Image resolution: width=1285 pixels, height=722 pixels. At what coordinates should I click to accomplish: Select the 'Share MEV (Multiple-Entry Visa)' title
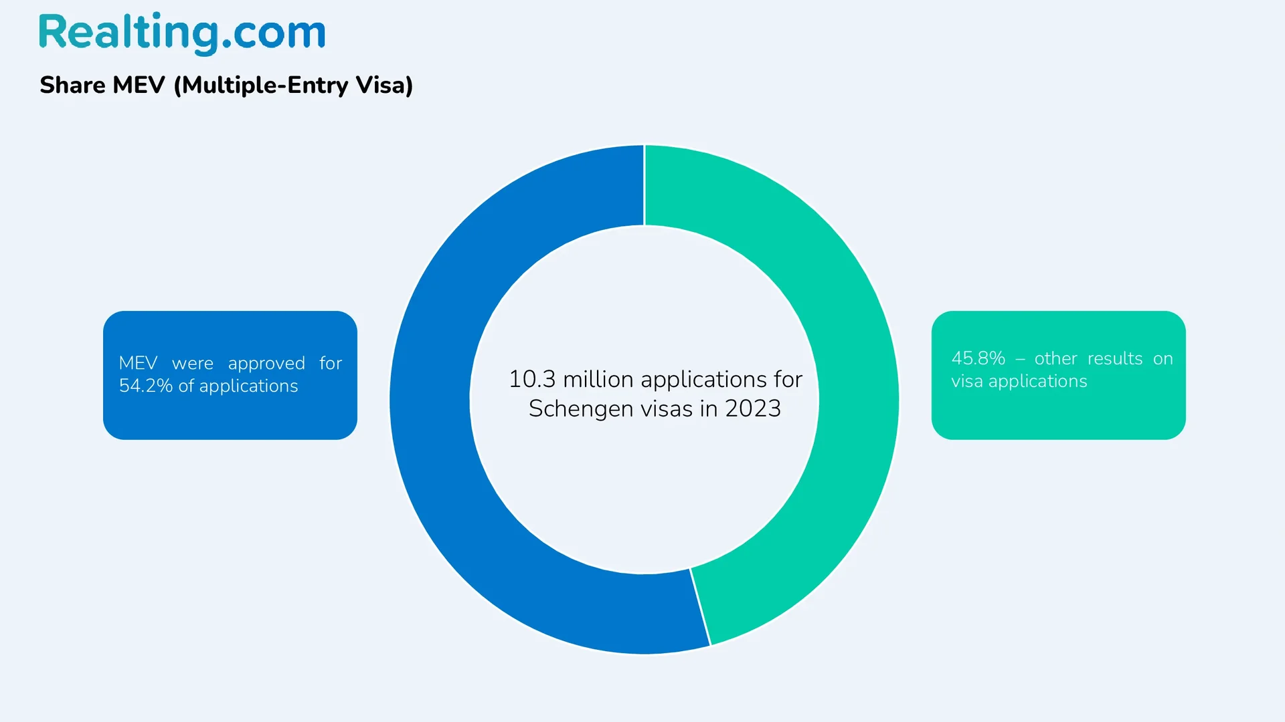tap(226, 86)
